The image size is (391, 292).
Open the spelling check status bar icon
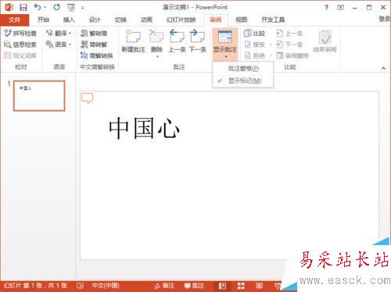pos(80,286)
